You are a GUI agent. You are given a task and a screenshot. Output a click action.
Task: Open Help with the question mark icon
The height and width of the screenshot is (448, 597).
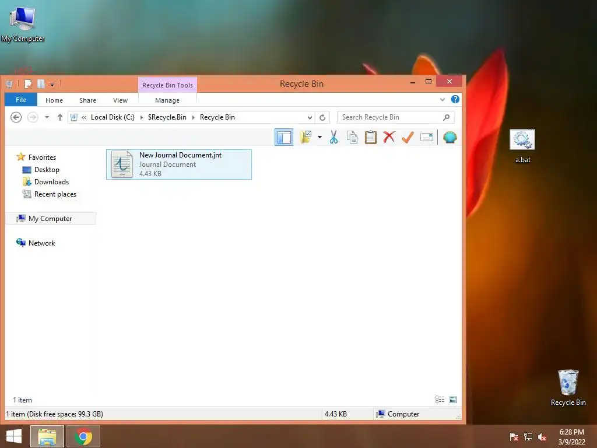(x=455, y=99)
